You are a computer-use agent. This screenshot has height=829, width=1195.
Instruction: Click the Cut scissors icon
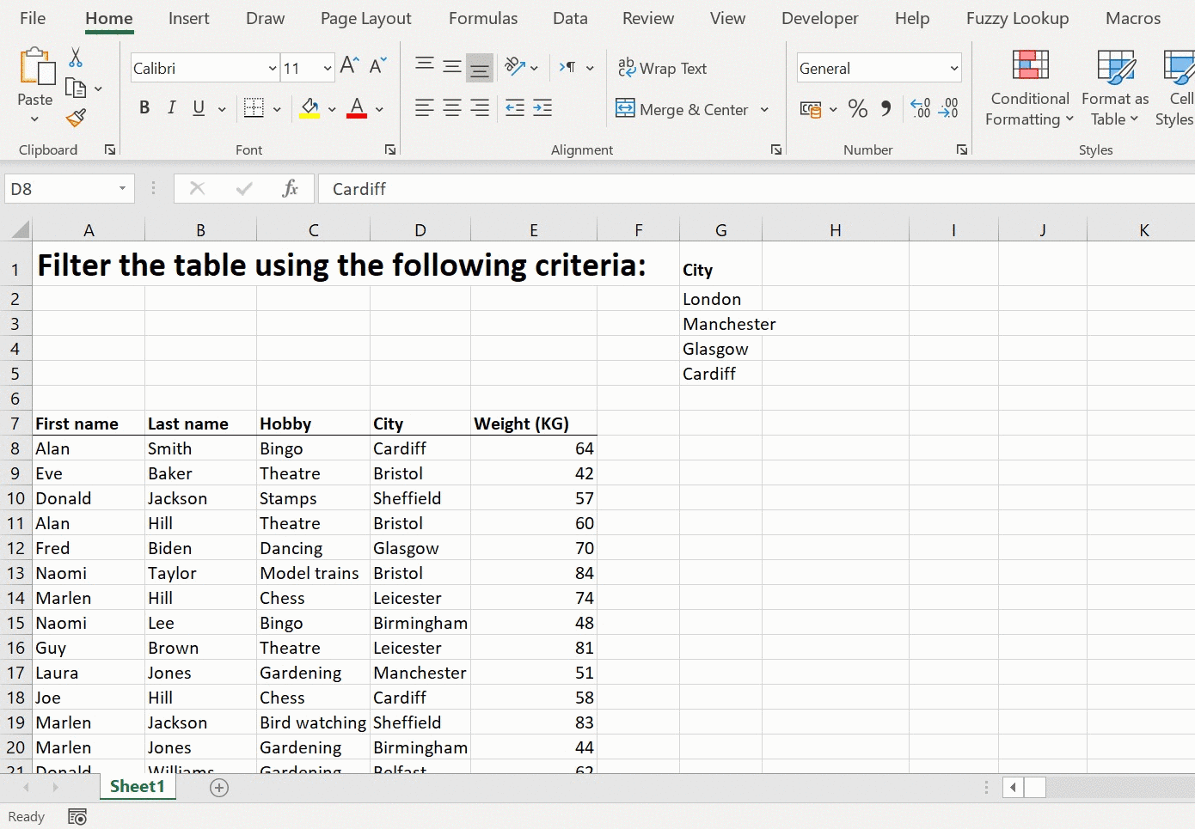pos(76,58)
